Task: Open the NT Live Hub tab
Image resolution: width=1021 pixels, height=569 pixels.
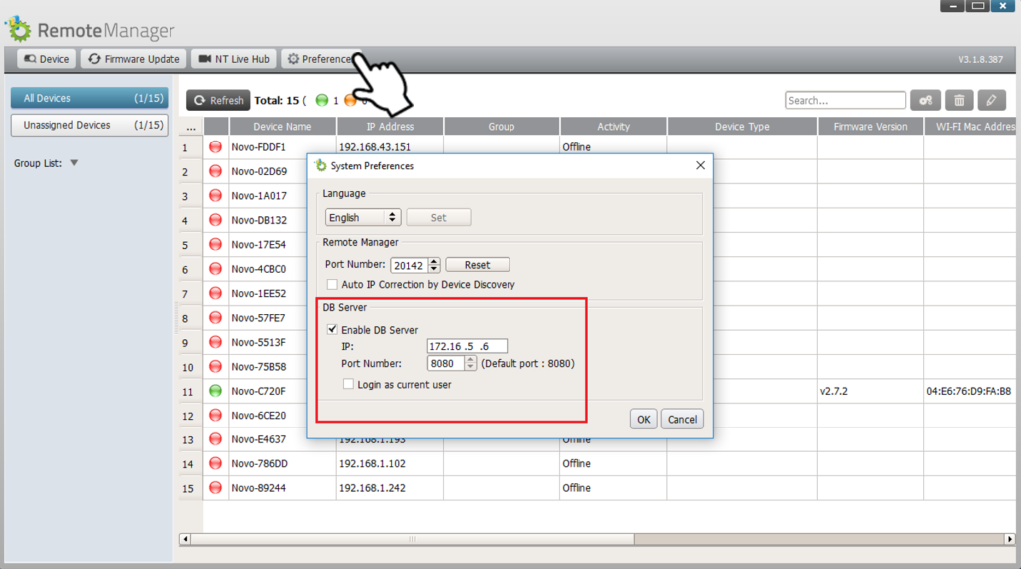Action: pyautogui.click(x=234, y=59)
